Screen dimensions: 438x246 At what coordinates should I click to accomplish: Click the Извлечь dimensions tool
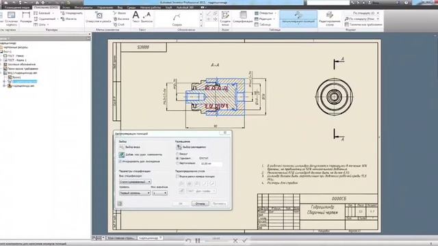click(68, 18)
